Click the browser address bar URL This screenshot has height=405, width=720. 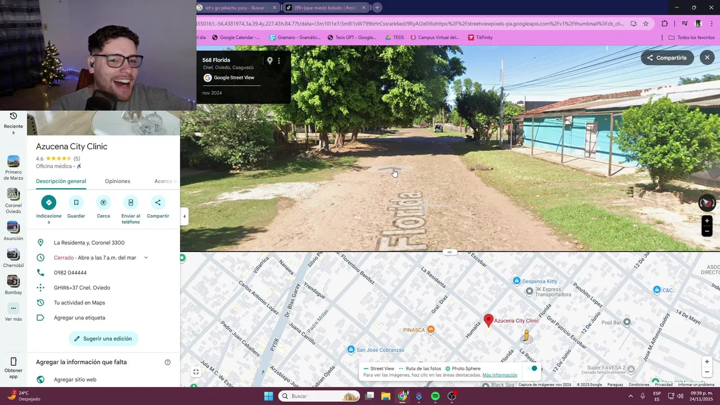pyautogui.click(x=411, y=24)
